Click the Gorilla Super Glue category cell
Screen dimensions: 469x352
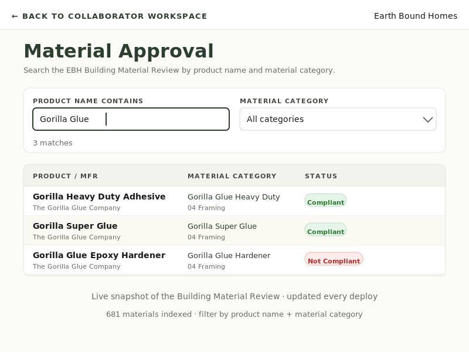(222, 226)
